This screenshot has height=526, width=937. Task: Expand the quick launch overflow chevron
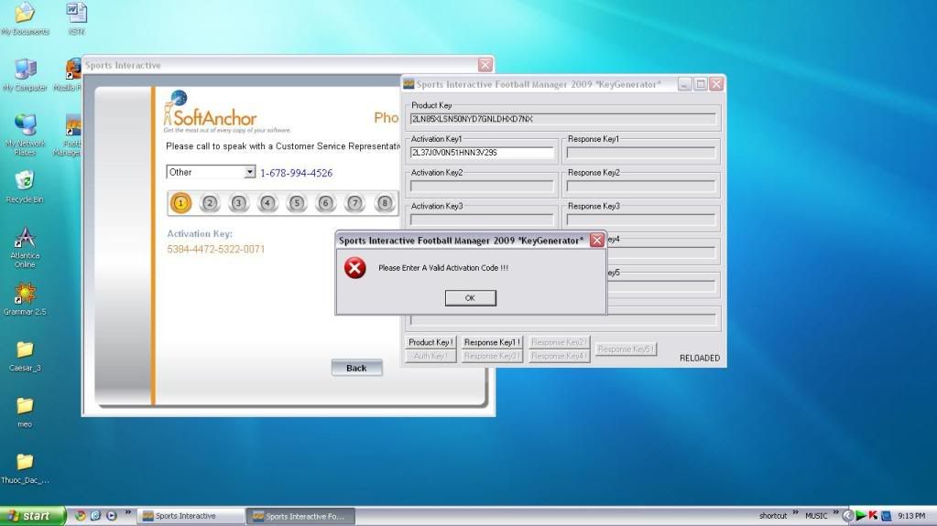pos(128,513)
